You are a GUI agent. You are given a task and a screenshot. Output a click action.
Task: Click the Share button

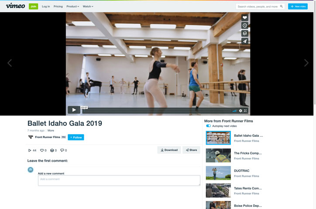(191, 150)
